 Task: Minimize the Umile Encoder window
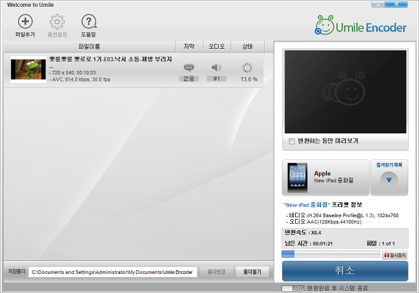point(378,4)
